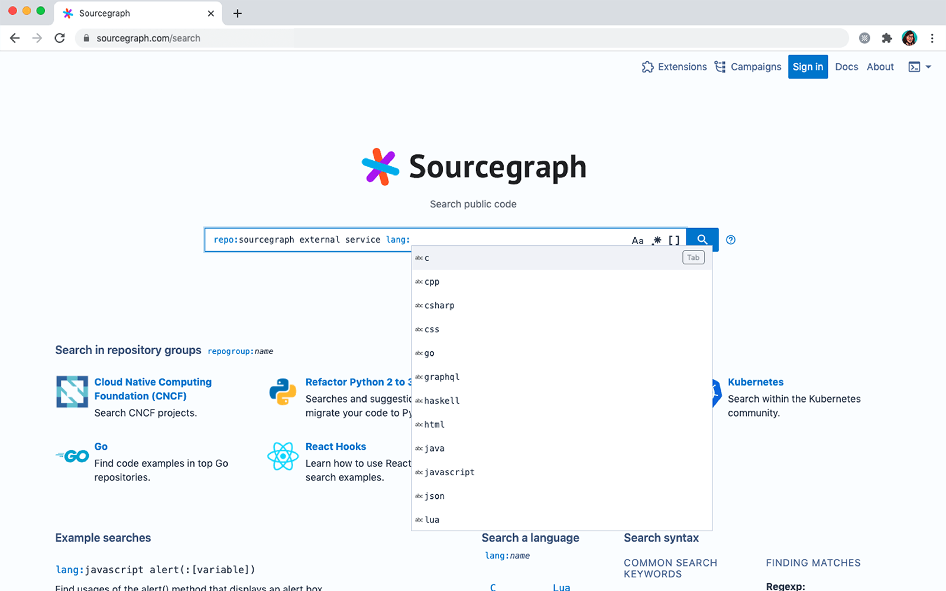Click the Go repository group logo

(73, 456)
